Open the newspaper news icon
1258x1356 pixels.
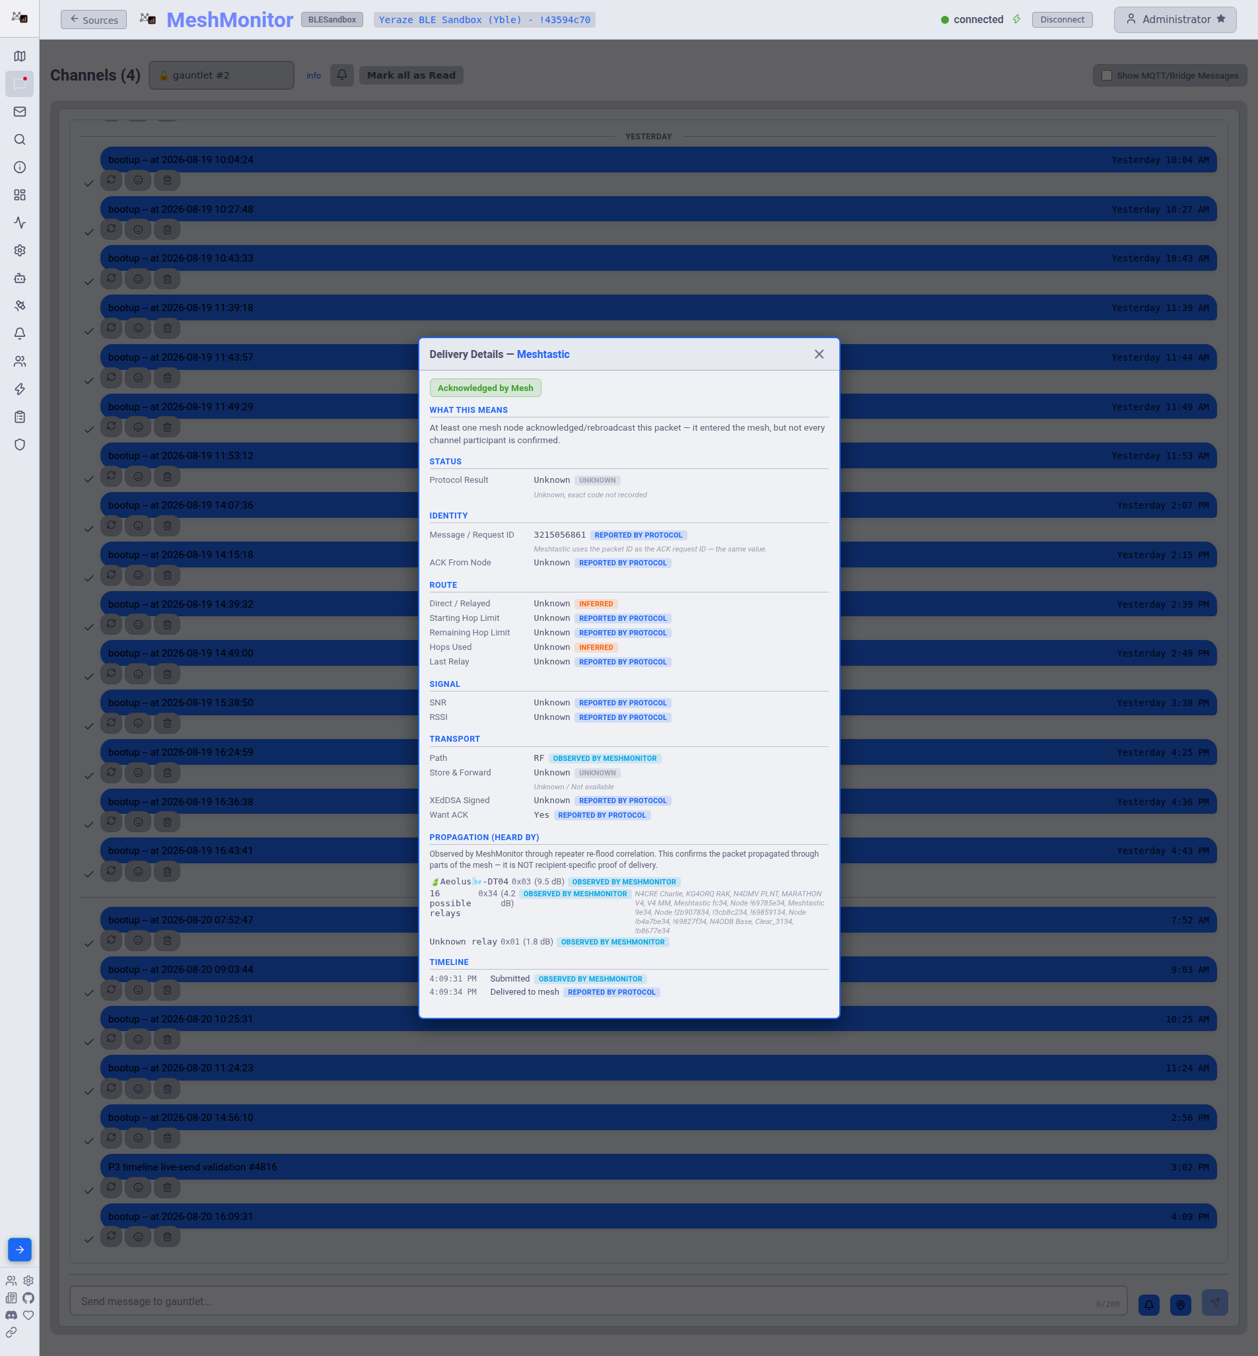click(11, 1298)
